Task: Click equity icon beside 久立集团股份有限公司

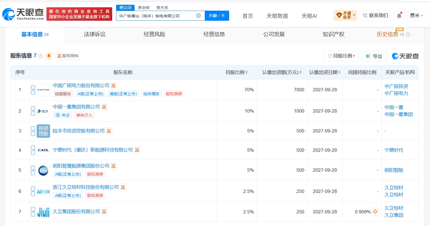Action: (x=104, y=212)
